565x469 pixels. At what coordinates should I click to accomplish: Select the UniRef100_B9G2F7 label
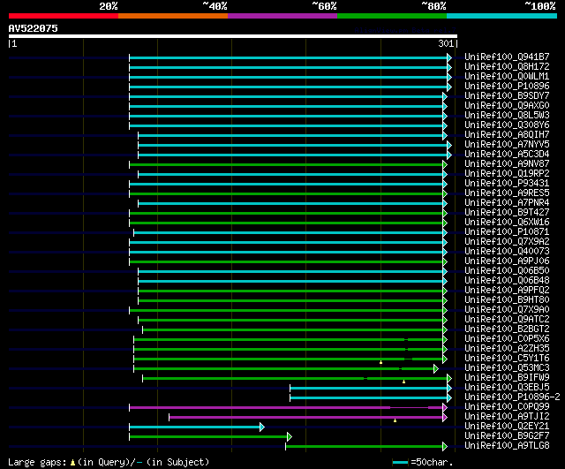[x=507, y=436]
